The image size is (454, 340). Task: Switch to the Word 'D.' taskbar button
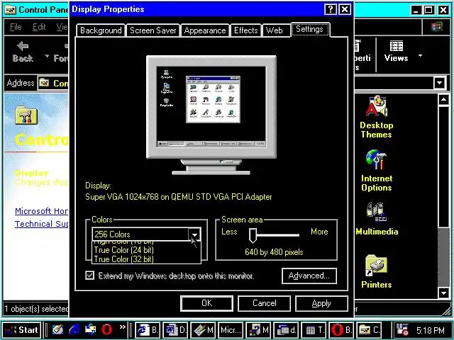[x=175, y=330]
